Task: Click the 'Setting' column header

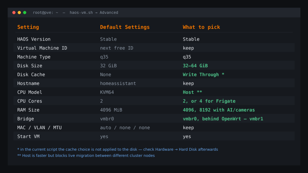Action: 28,27
